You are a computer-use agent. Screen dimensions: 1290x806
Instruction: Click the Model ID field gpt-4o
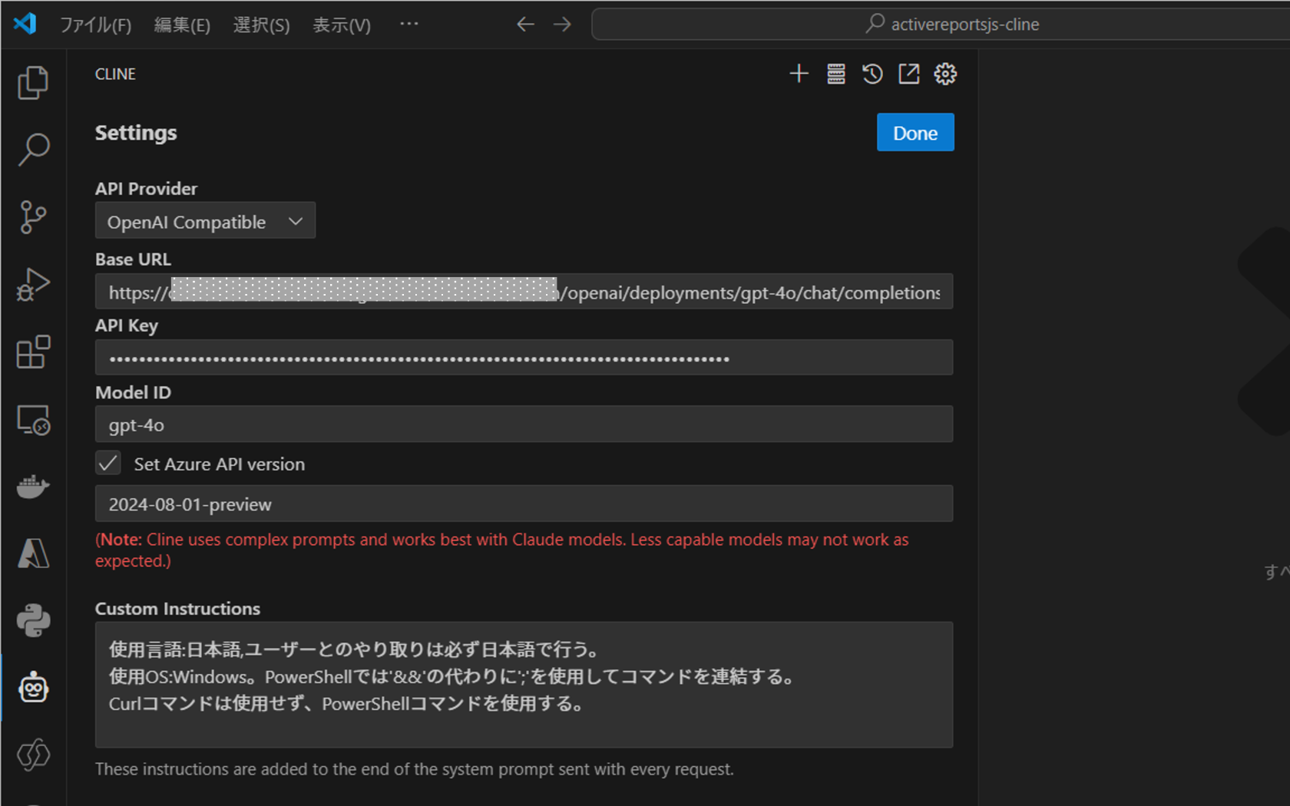(524, 424)
